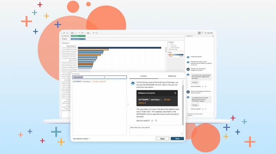Screen dimensions: 276x154
Task: Open Show Me panel in the toolbar
Action: point(209,33)
